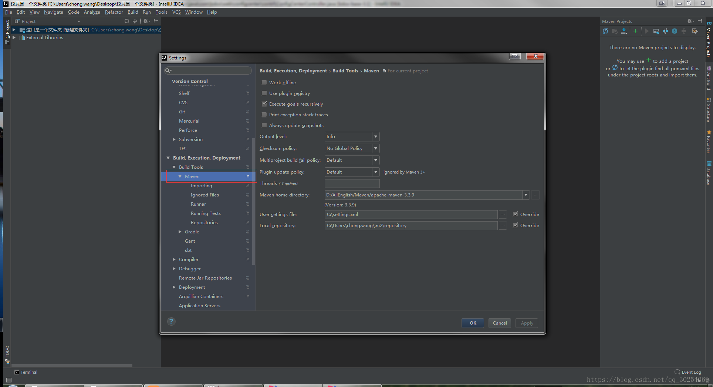Open the Build menu
713x387 pixels.
pyautogui.click(x=133, y=12)
